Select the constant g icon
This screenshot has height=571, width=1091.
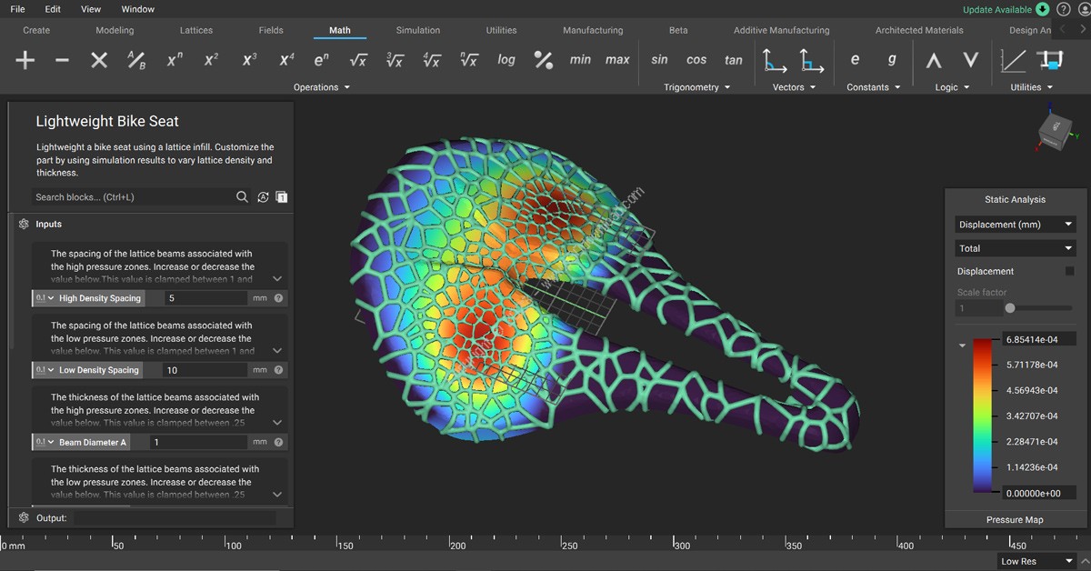click(x=892, y=60)
